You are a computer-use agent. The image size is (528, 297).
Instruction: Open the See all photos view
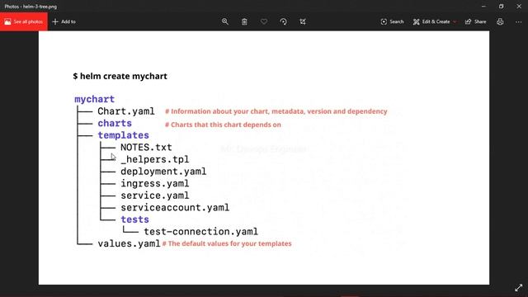pyautogui.click(x=24, y=21)
